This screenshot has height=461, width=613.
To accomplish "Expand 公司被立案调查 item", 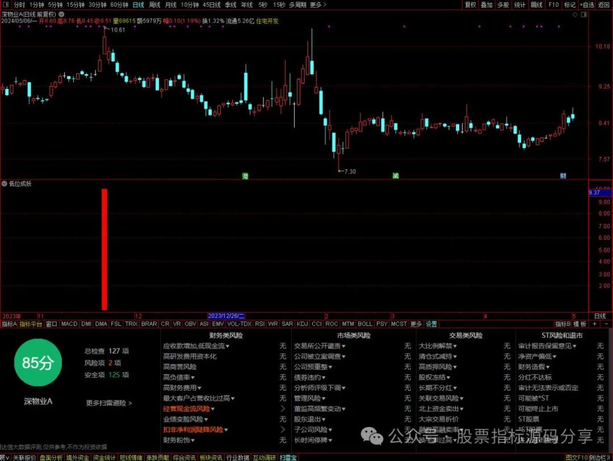I will [x=320, y=356].
